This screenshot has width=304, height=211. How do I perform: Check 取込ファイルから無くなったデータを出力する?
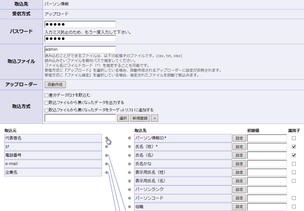[46, 103]
